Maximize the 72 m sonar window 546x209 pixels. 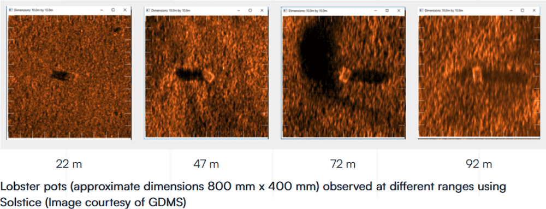(387, 11)
